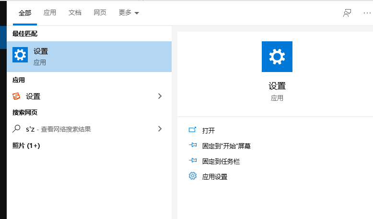Open the 照片 (1+) results section
The height and width of the screenshot is (219, 373).
pyautogui.click(x=26, y=145)
